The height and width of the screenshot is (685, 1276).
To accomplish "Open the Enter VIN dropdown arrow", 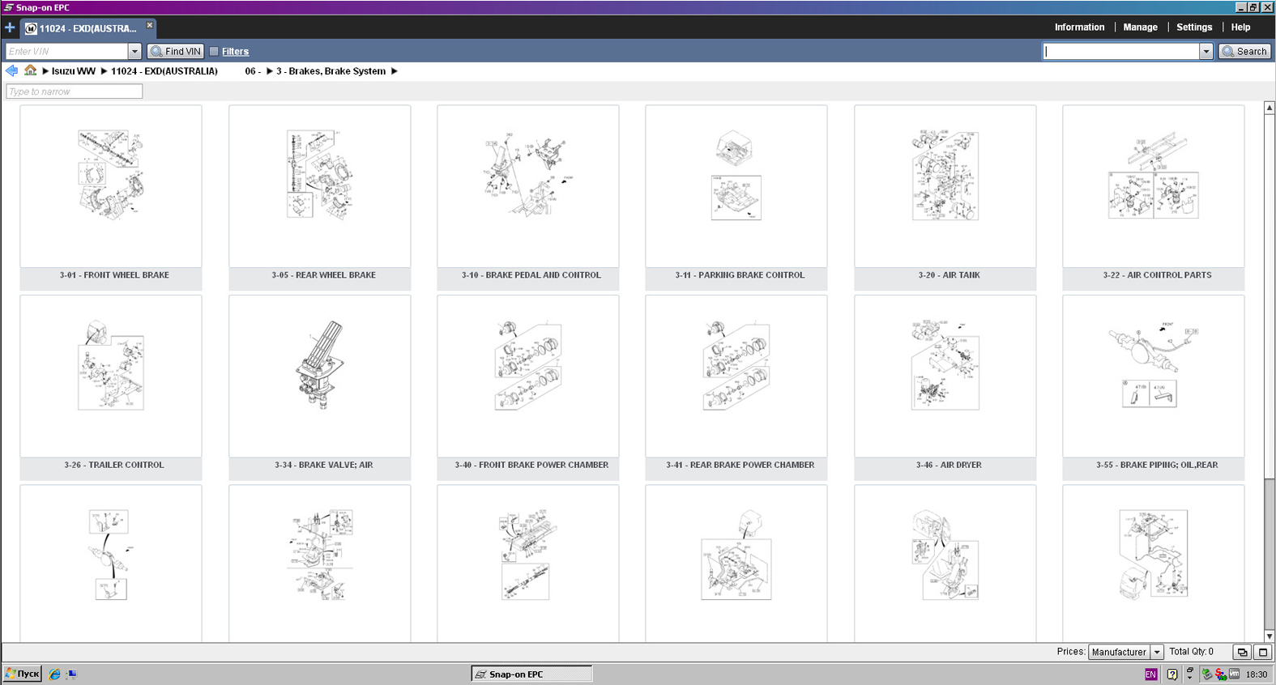I will coord(134,51).
